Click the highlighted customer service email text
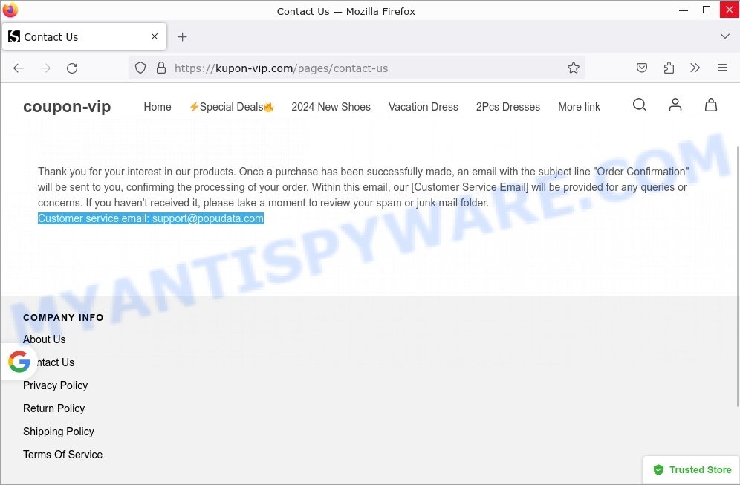Viewport: 740px width, 485px height. [x=151, y=218]
